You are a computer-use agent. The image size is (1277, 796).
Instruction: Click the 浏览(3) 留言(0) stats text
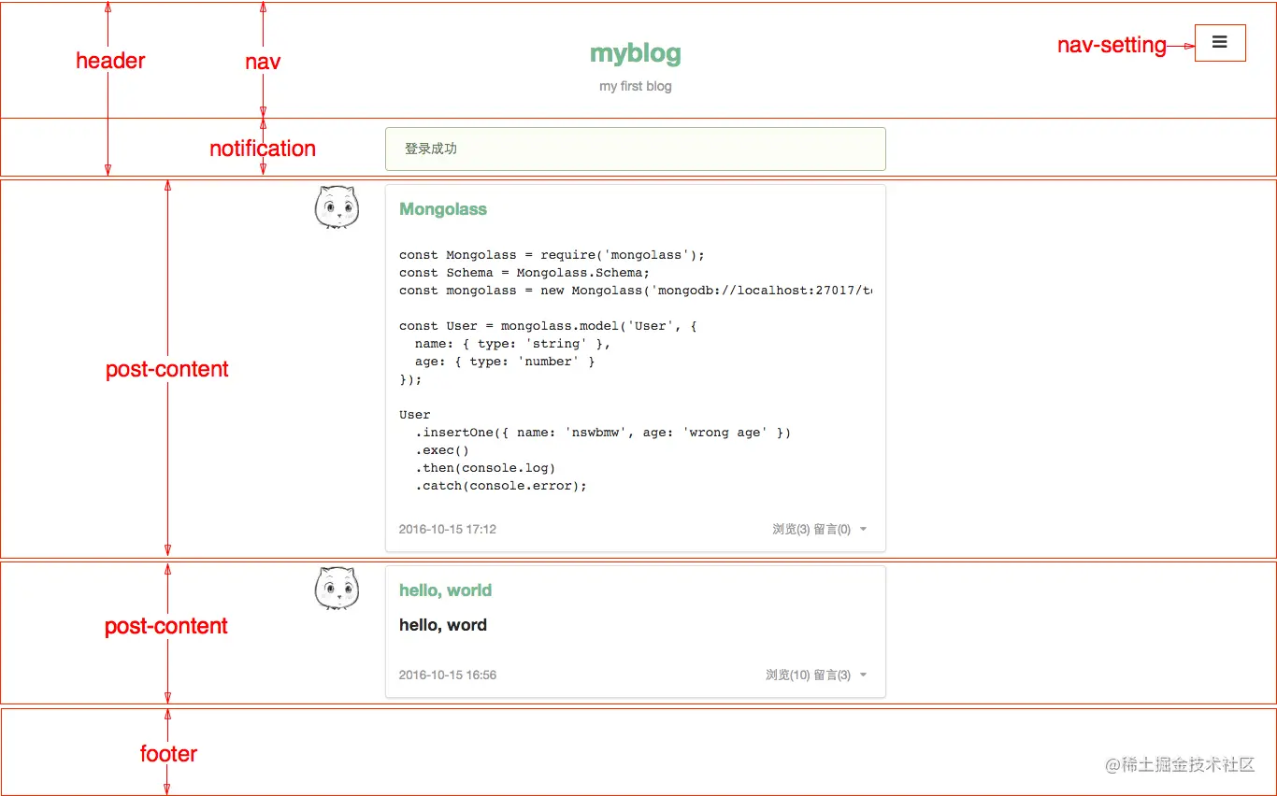tap(811, 530)
